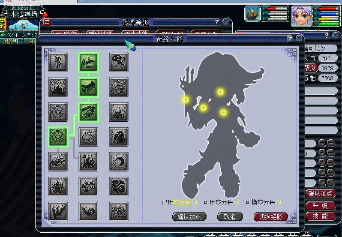This screenshot has width=342, height=237.
Task: Click the single fireball skill icon
Action: [58, 186]
